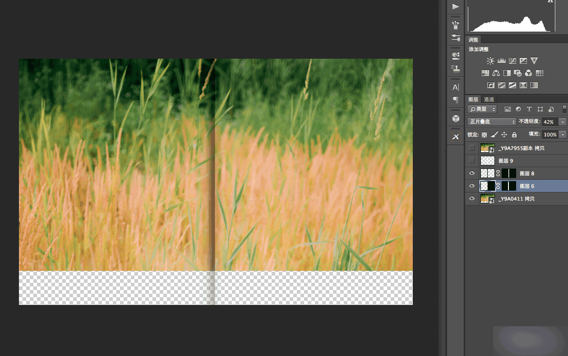
Task: Select the 图层 6 layer thumbnail
Action: pyautogui.click(x=488, y=186)
